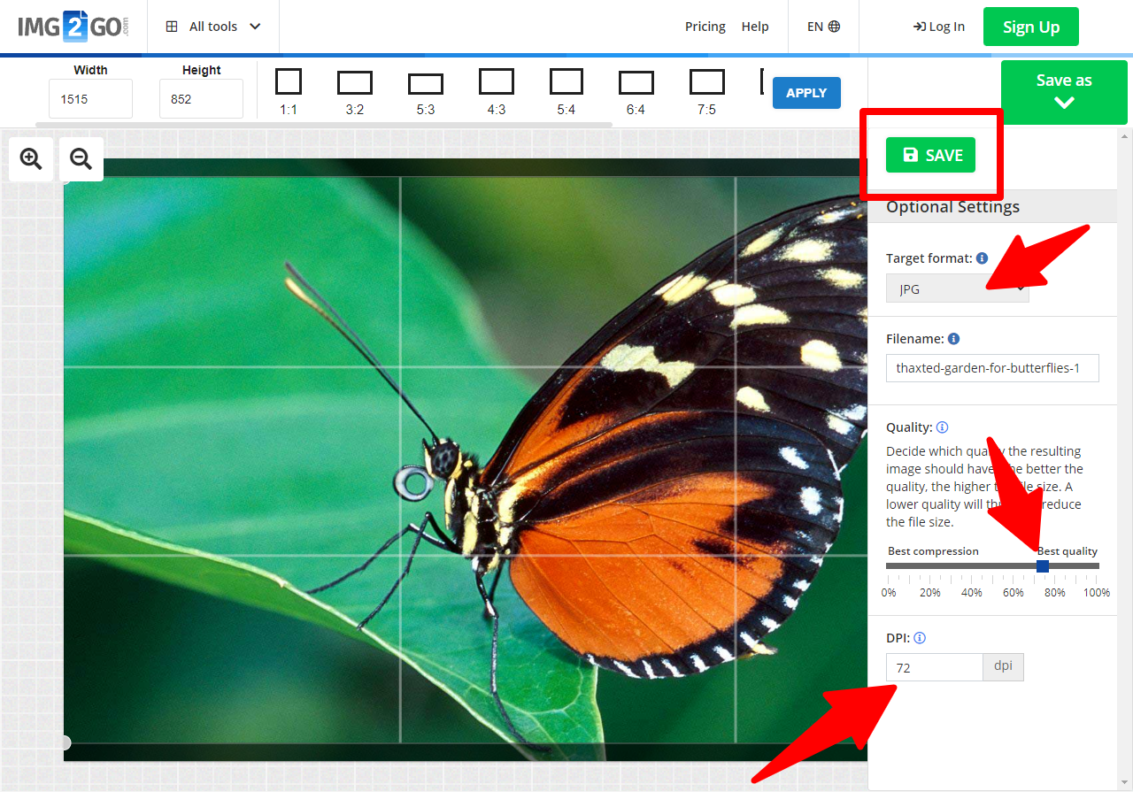Show the Quality info tooltip icon
The width and height of the screenshot is (1133, 792).
[x=943, y=427]
